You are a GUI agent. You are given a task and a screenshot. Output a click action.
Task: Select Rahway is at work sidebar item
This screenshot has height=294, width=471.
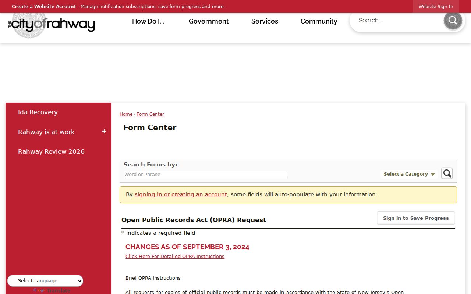click(46, 132)
